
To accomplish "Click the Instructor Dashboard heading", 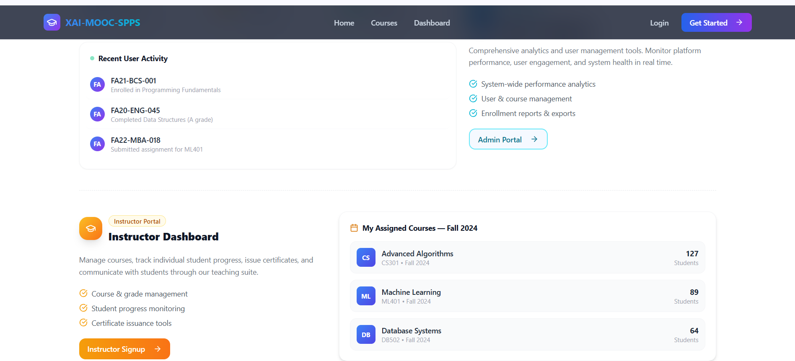I will coord(163,237).
